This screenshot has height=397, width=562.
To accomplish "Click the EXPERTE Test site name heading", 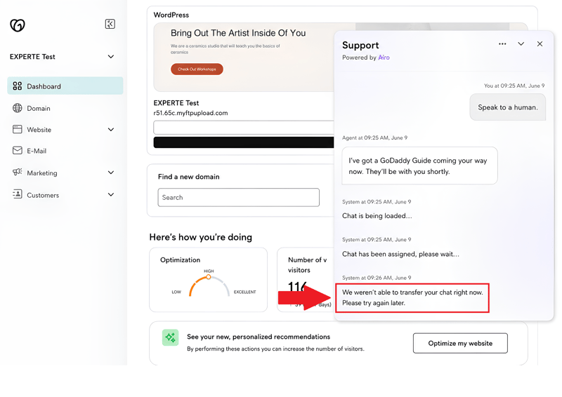I will click(176, 103).
